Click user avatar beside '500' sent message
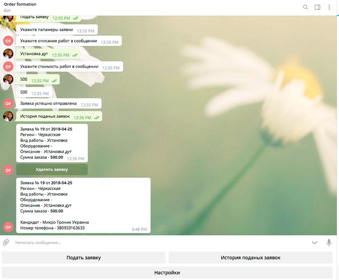Screen dimensions: 339x280 8,79
